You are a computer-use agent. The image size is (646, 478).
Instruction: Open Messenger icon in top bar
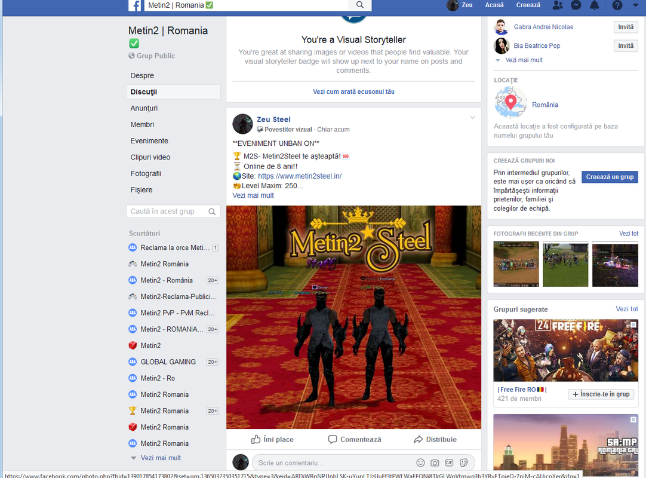tap(576, 5)
